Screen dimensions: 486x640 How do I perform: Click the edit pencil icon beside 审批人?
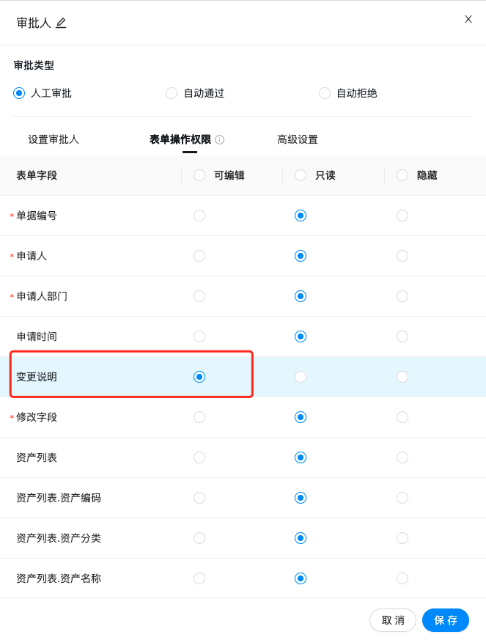61,23
